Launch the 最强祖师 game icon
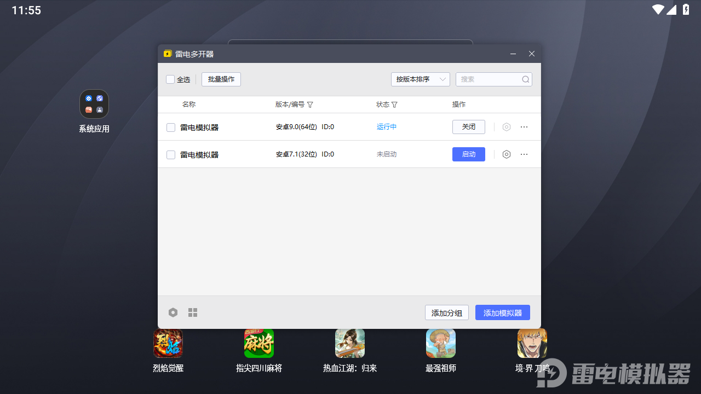Screen dimensions: 701x394 click(441, 343)
